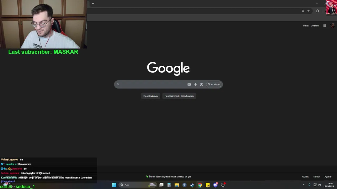Open the Google account avatar
Image resolution: width=337 pixels, height=189 pixels.
click(x=332, y=26)
